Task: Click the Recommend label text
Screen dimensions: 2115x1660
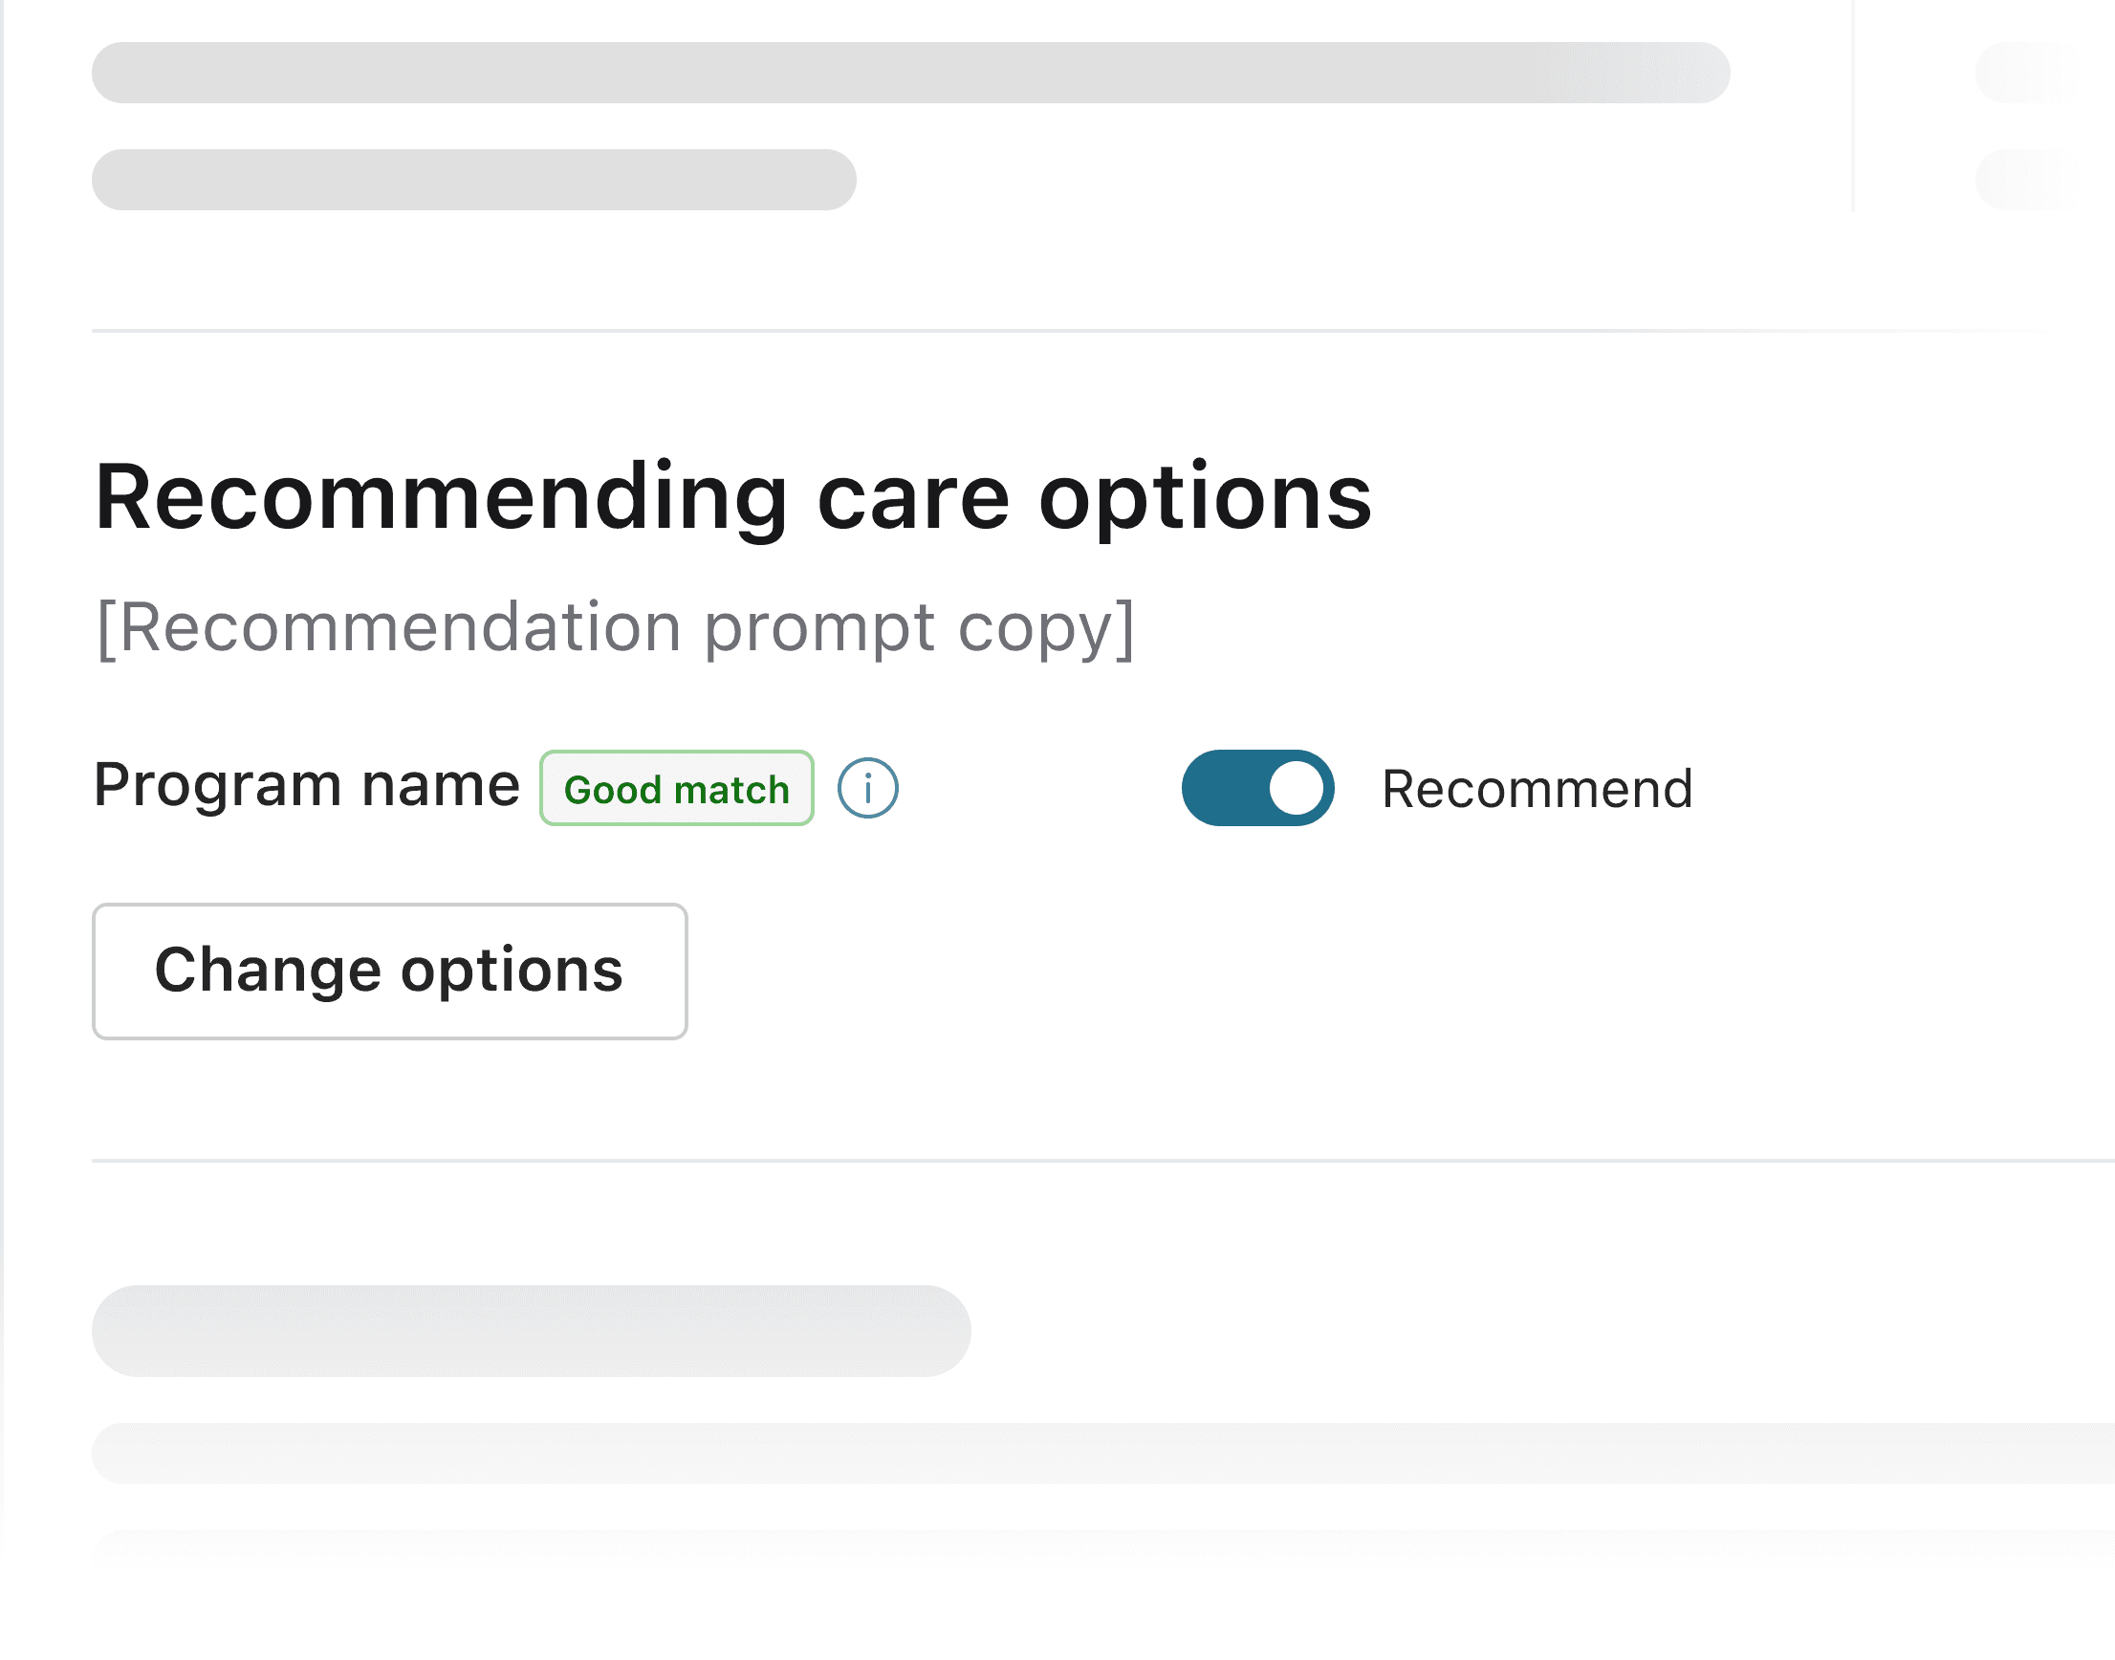Action: pos(1537,788)
